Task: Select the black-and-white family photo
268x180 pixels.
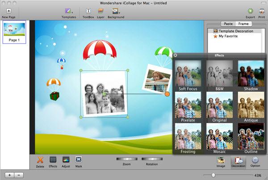Action: coord(104,94)
